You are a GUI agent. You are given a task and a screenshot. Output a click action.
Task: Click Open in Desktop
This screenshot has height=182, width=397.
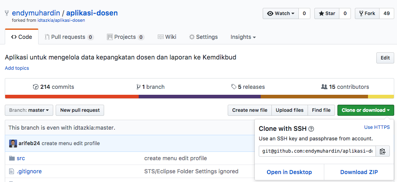coord(289,172)
